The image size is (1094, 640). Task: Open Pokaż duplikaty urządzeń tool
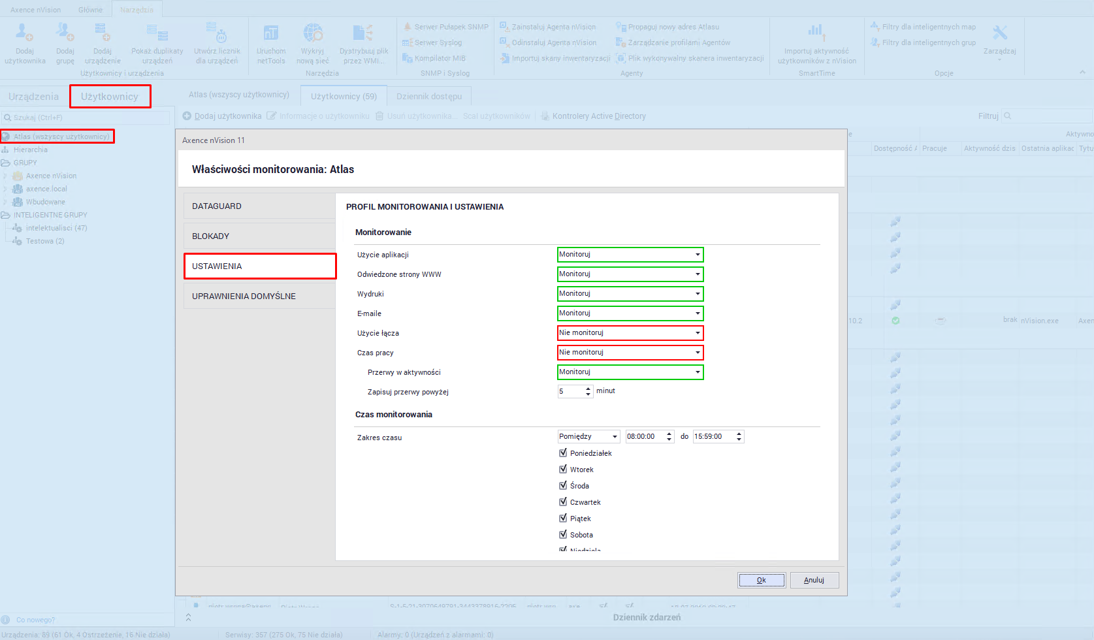pyautogui.click(x=157, y=33)
